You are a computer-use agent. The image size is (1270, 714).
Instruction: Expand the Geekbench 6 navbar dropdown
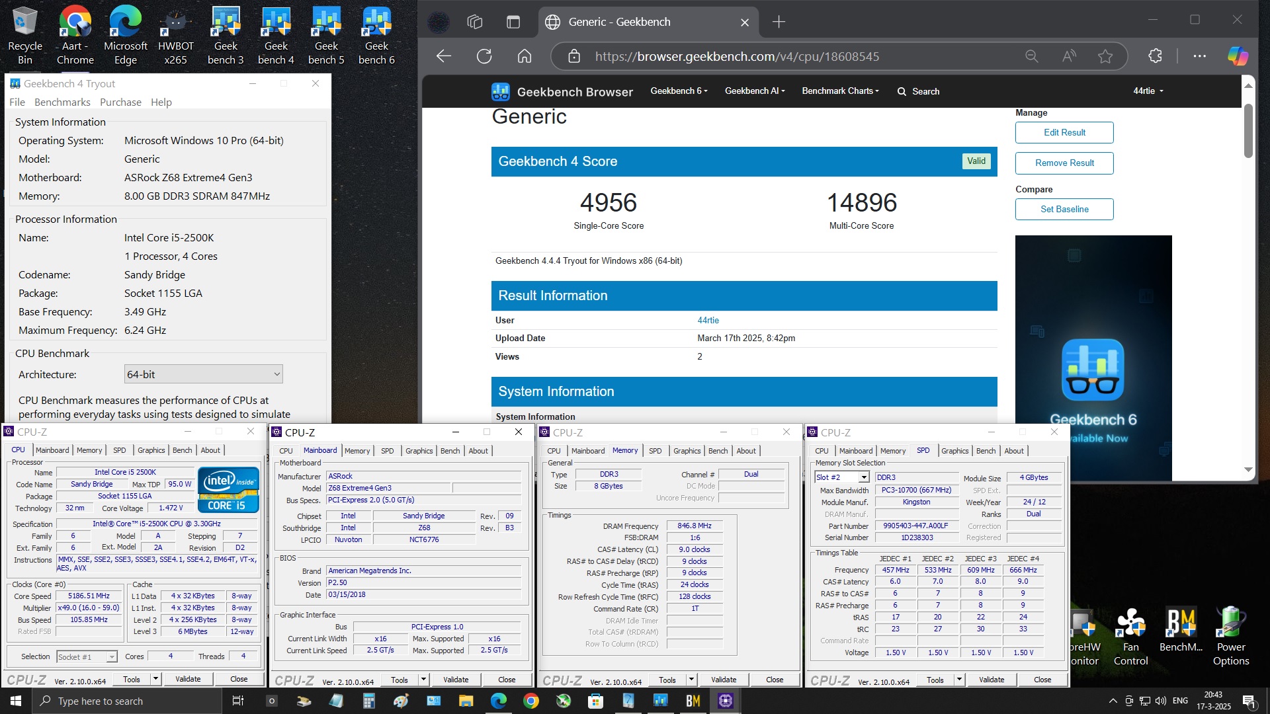(679, 91)
